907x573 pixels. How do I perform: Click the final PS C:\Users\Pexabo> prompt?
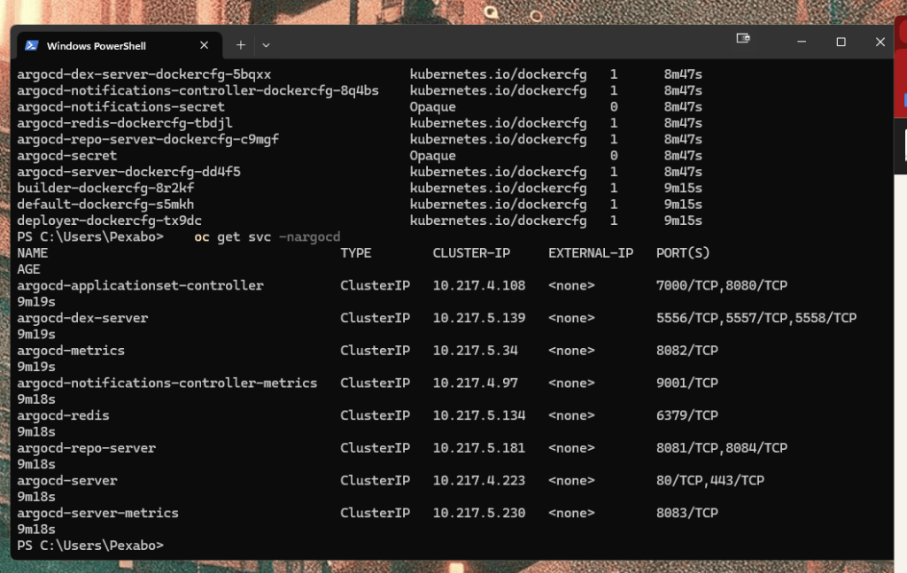pyautogui.click(x=90, y=546)
